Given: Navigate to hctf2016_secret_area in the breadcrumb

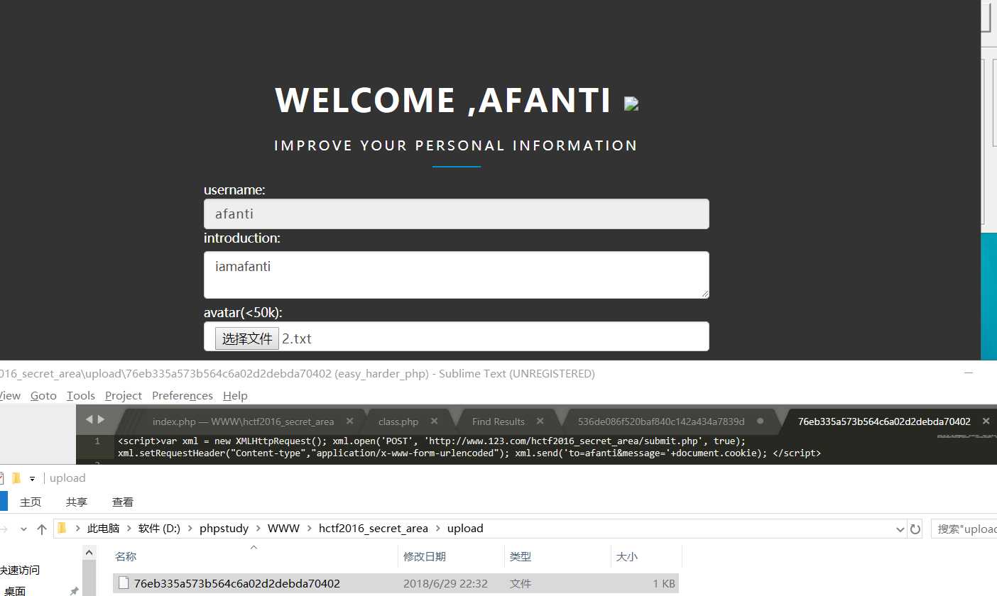Looking at the screenshot, I should pyautogui.click(x=374, y=529).
